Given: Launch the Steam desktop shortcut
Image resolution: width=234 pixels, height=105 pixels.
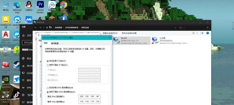Looking at the screenshot, I should (17, 66).
